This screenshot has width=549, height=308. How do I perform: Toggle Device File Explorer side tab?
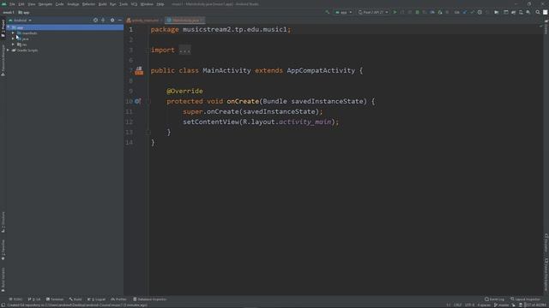coord(546,275)
